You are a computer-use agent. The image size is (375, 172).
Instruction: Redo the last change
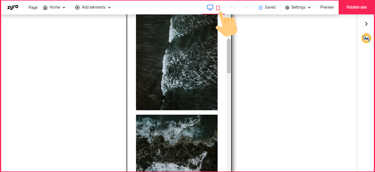(246, 8)
